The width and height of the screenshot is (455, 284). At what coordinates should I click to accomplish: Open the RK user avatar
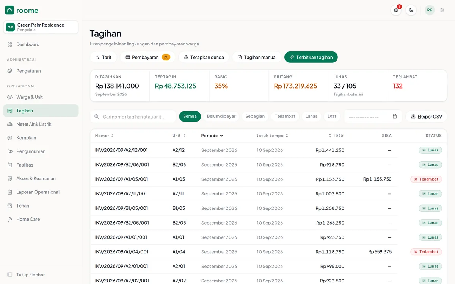(430, 10)
